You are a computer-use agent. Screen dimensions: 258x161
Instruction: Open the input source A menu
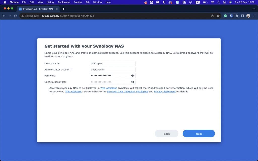pyautogui.click(x=198, y=2)
